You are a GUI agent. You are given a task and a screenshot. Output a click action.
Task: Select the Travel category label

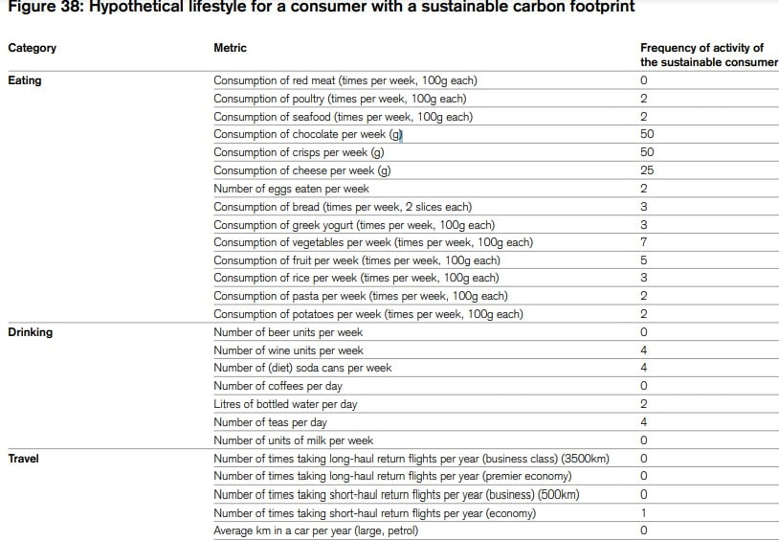(24, 459)
